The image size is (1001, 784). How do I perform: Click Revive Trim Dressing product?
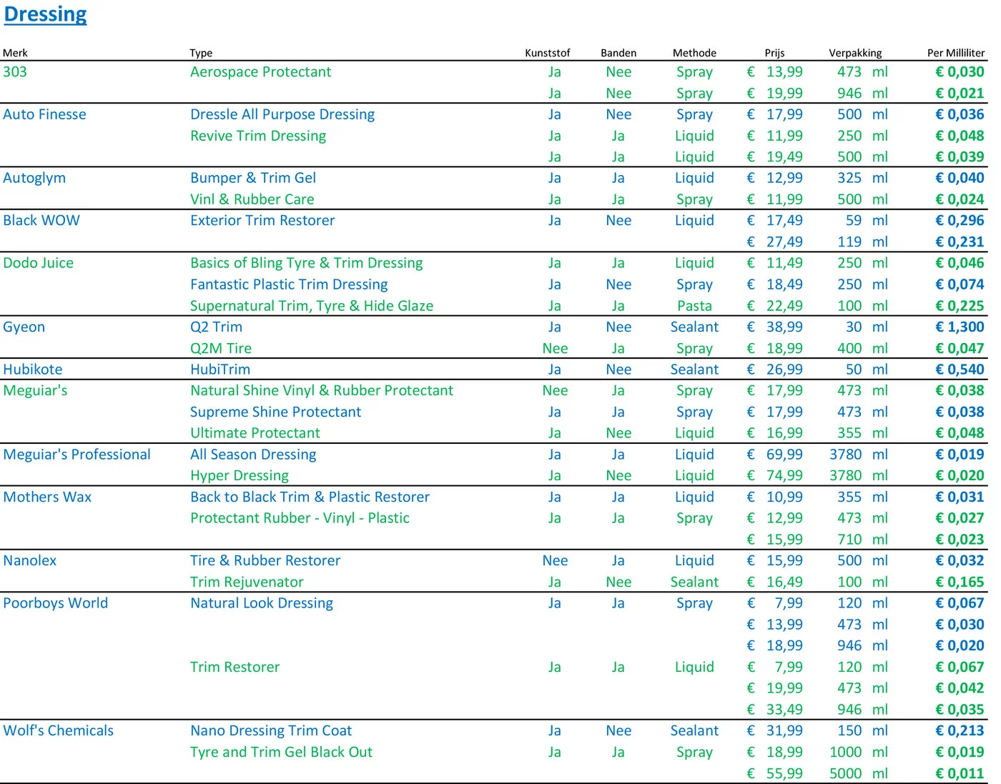(x=258, y=136)
